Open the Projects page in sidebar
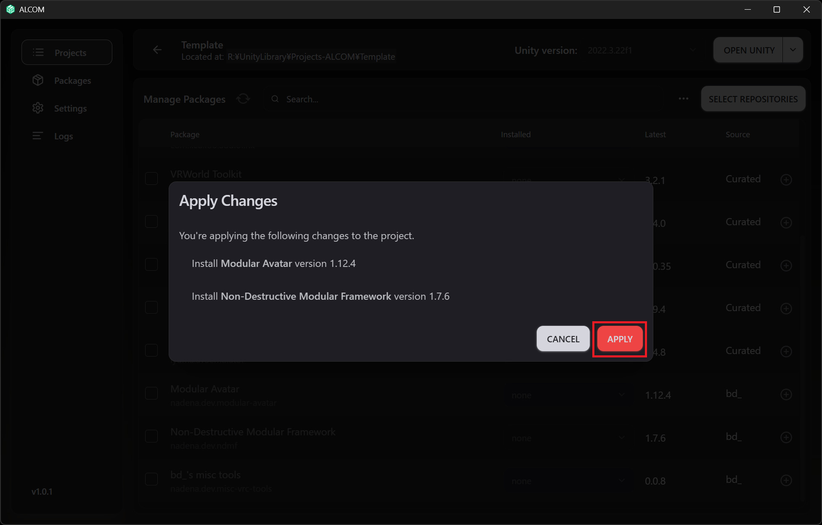This screenshot has height=525, width=822. (67, 52)
